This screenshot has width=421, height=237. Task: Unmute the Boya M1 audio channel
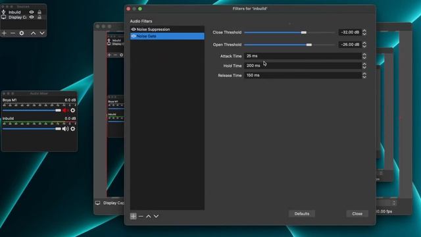[x=65, y=110]
